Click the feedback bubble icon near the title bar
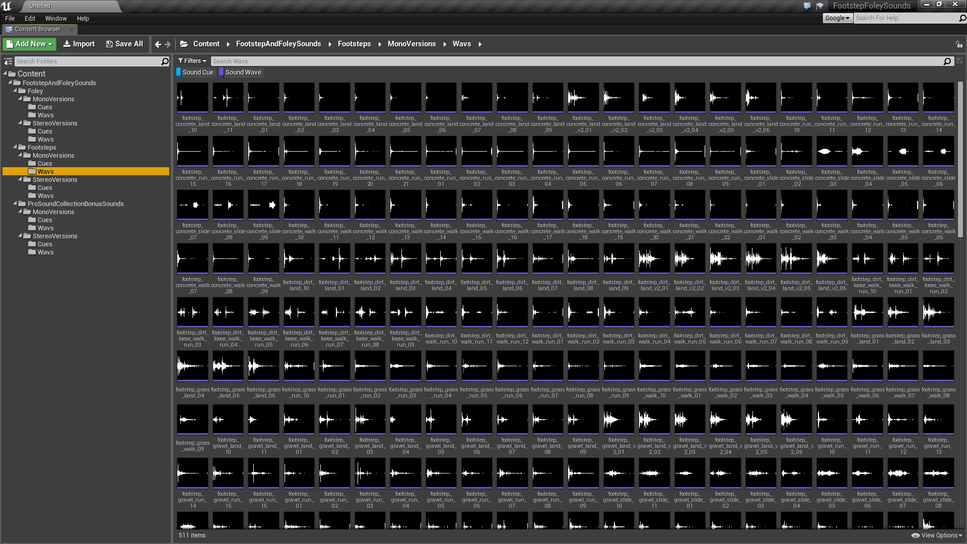The height and width of the screenshot is (544, 967). click(x=807, y=6)
